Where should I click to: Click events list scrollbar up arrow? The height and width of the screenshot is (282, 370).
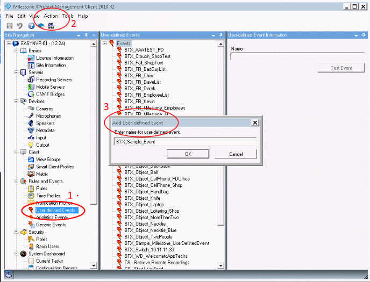(220, 44)
